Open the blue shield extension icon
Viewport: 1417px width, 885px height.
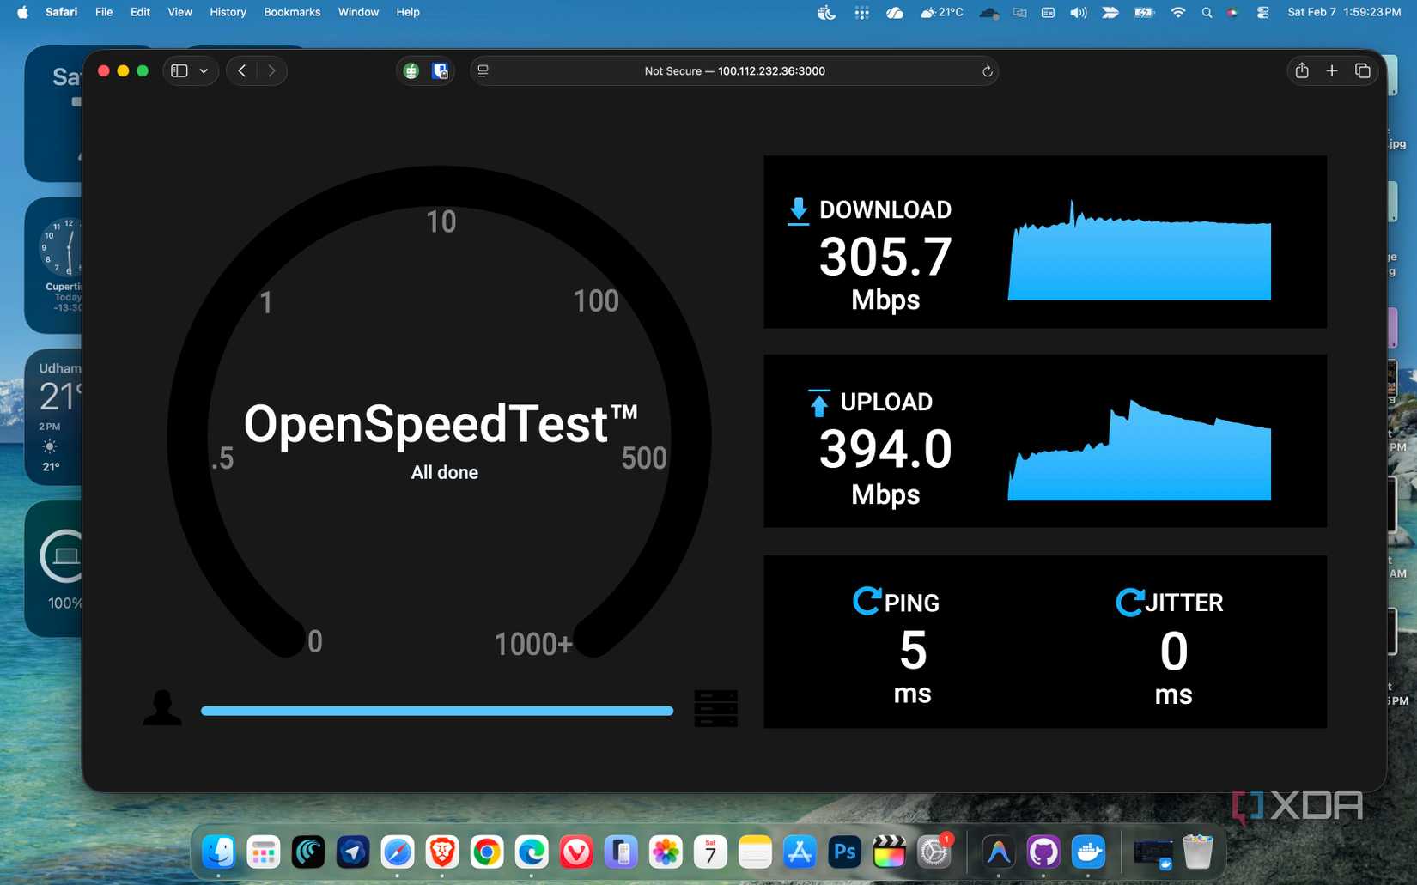click(441, 71)
